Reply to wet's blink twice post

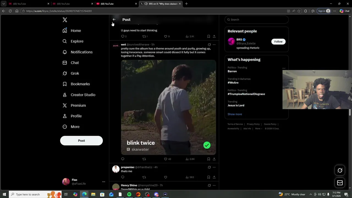[123, 159]
